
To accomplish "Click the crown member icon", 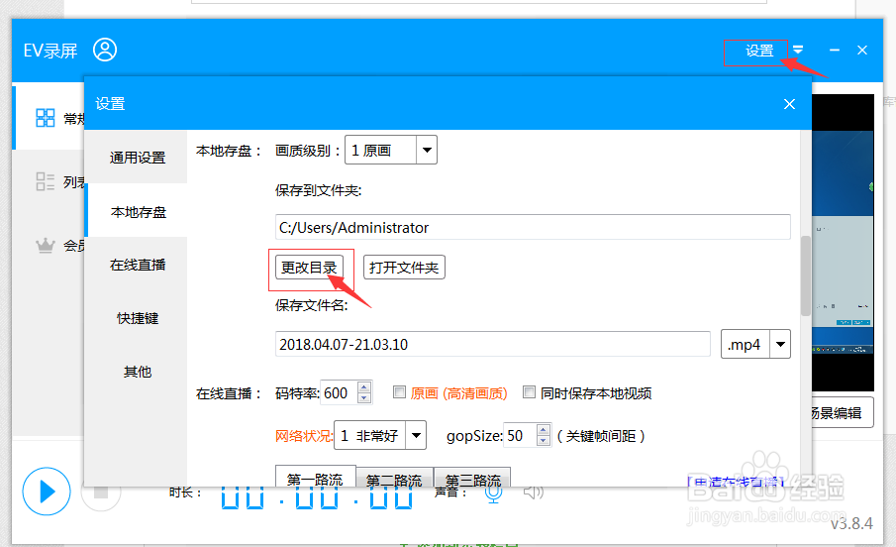I will 46,246.
